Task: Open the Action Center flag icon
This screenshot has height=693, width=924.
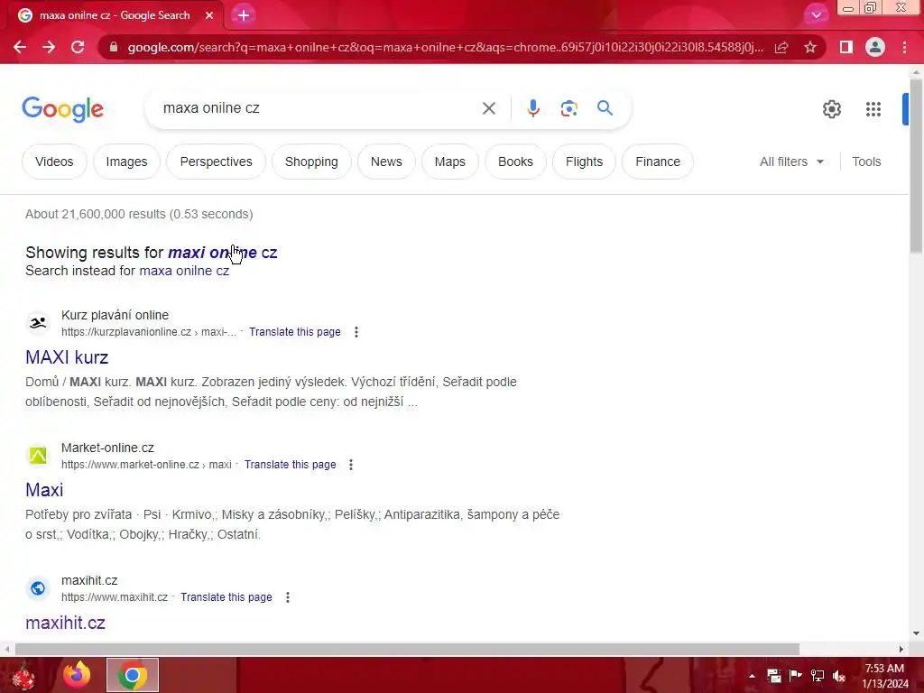Action: [x=796, y=676]
